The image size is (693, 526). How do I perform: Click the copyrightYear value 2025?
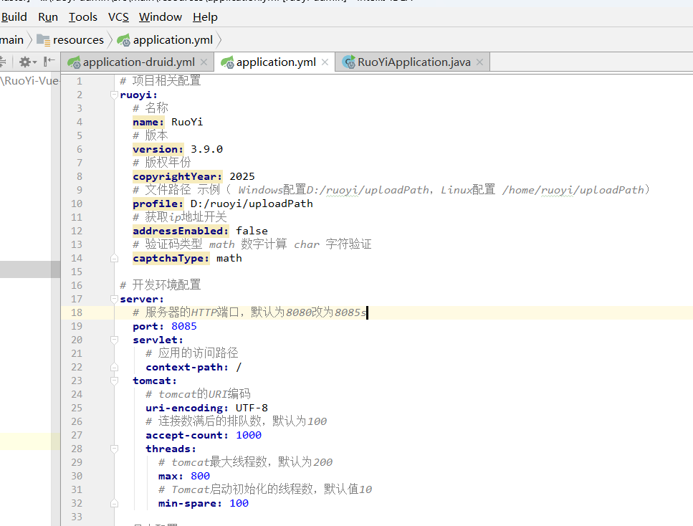click(x=242, y=176)
